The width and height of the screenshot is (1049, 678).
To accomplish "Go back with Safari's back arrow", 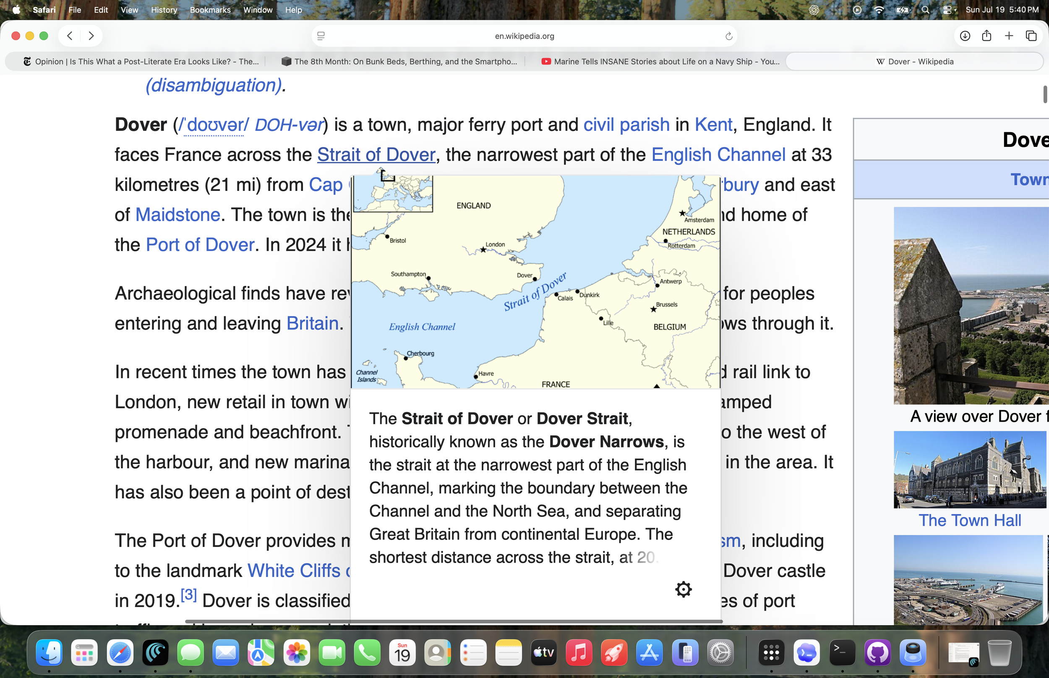I will pos(70,36).
